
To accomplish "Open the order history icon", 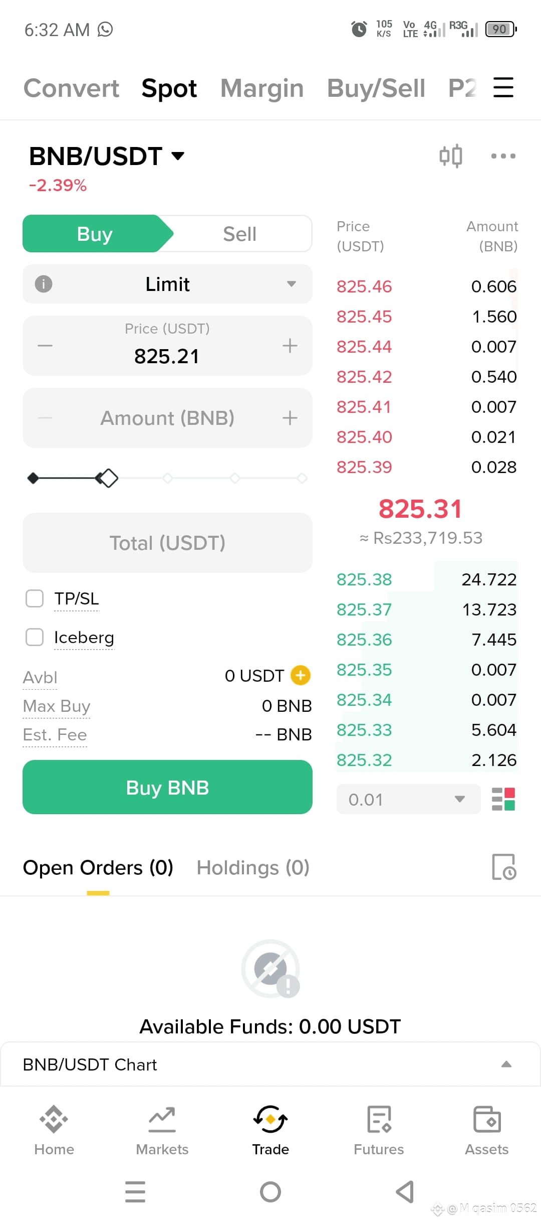I will 504,867.
